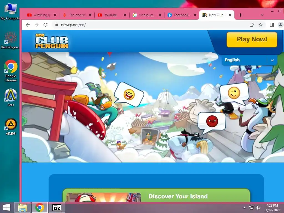
Task: Click the browser forward arrow
Action: click(x=37, y=25)
